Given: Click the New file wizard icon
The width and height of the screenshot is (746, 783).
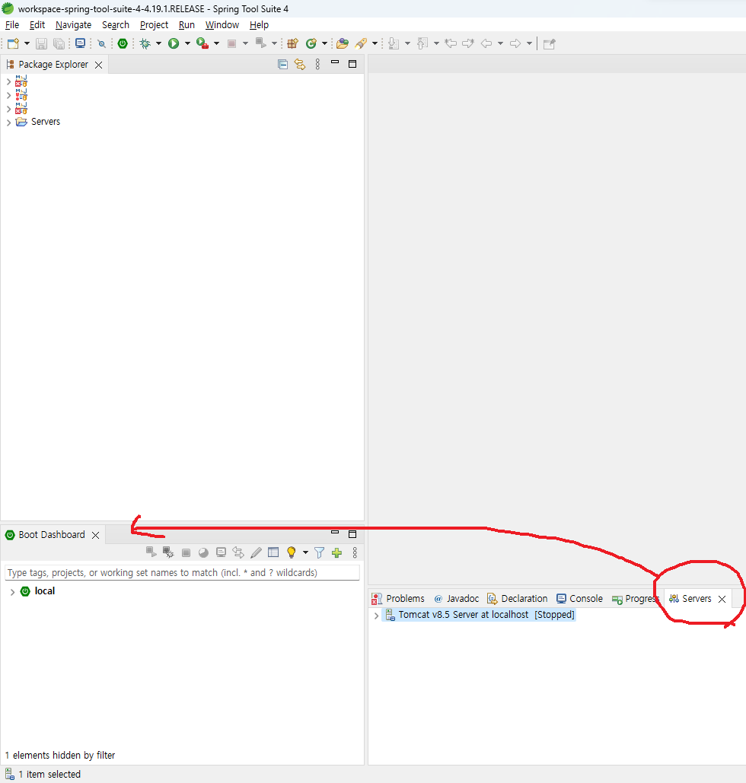Looking at the screenshot, I should (x=13, y=43).
